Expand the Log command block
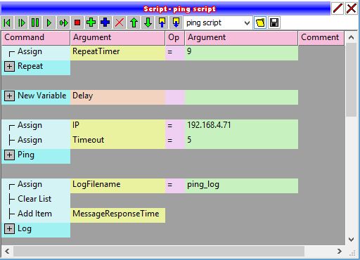360x260 pixels. click(x=9, y=228)
